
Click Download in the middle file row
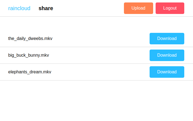tap(167, 55)
